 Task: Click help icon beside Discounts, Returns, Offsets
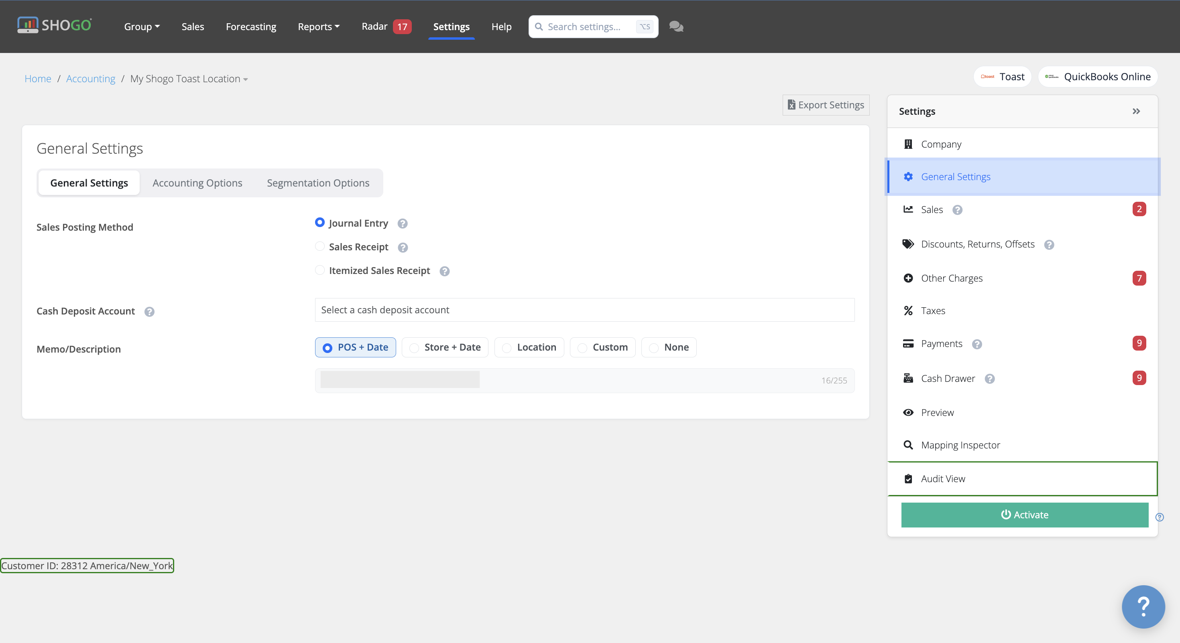click(1049, 244)
